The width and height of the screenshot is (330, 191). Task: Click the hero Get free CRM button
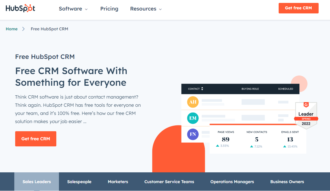click(36, 139)
